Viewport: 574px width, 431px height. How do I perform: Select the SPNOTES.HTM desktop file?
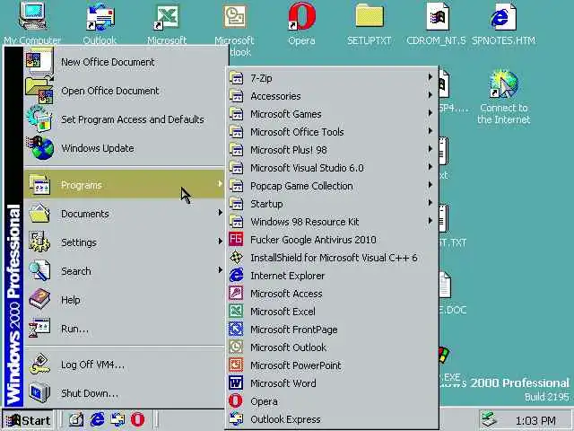[x=503, y=16]
